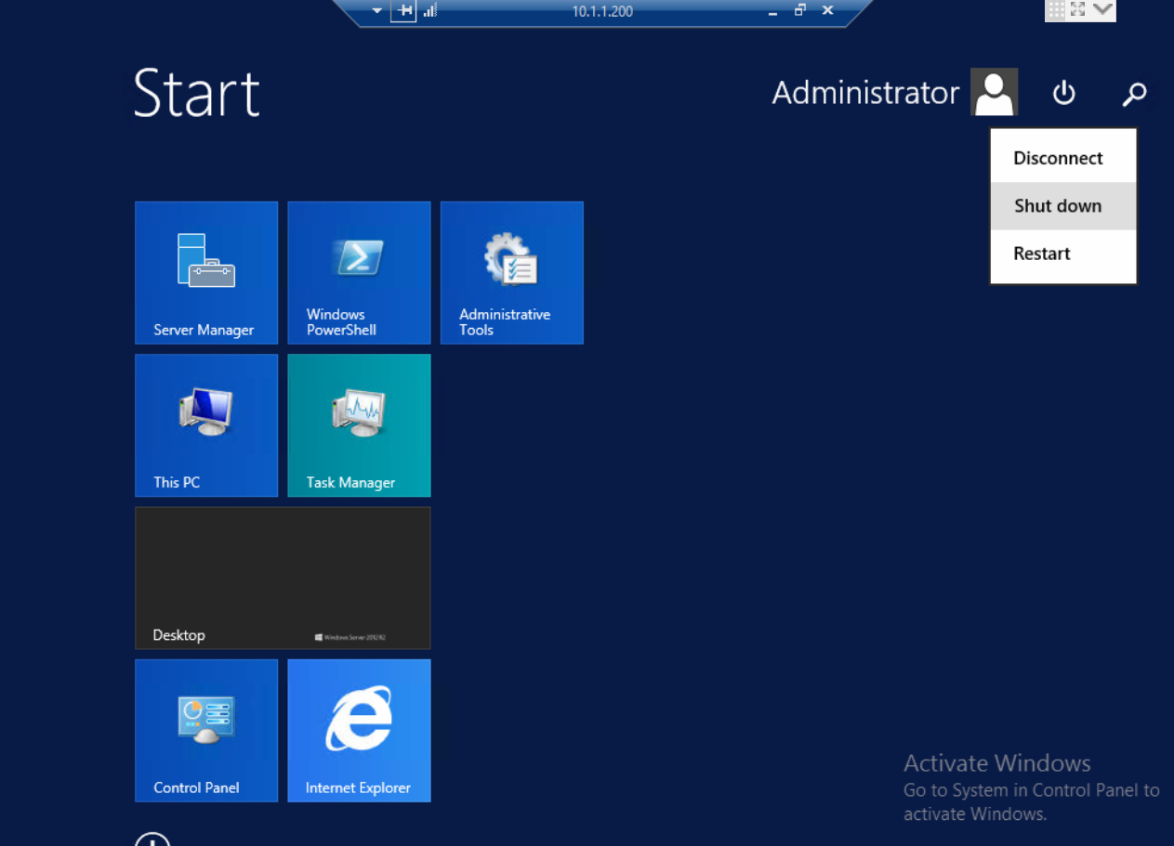Open the Server Manager tile

(x=206, y=273)
